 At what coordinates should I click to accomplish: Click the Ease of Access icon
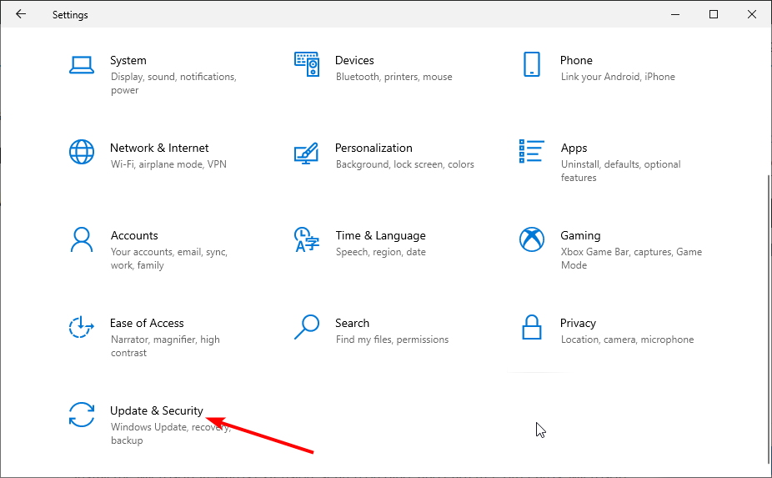(x=81, y=327)
